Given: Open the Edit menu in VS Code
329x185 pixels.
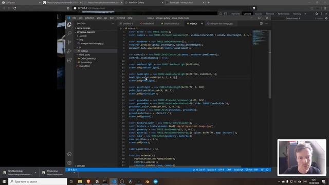Looking at the screenshot, I should (81, 18).
